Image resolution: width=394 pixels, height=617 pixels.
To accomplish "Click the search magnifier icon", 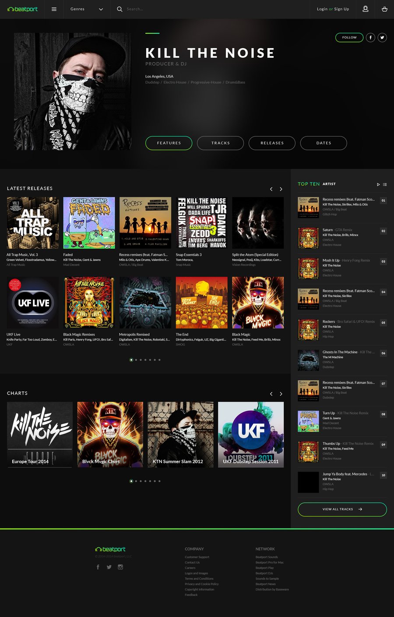I will (120, 9).
